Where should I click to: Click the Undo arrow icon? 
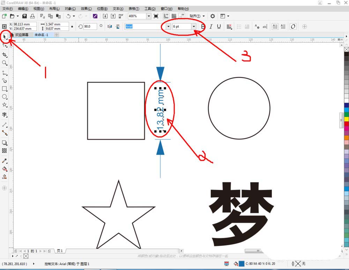(x=68, y=16)
